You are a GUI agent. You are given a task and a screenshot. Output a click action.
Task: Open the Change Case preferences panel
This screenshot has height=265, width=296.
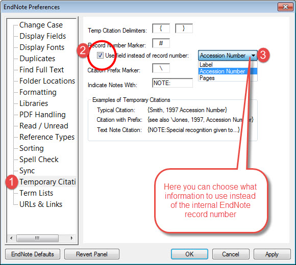pyautogui.click(x=41, y=25)
